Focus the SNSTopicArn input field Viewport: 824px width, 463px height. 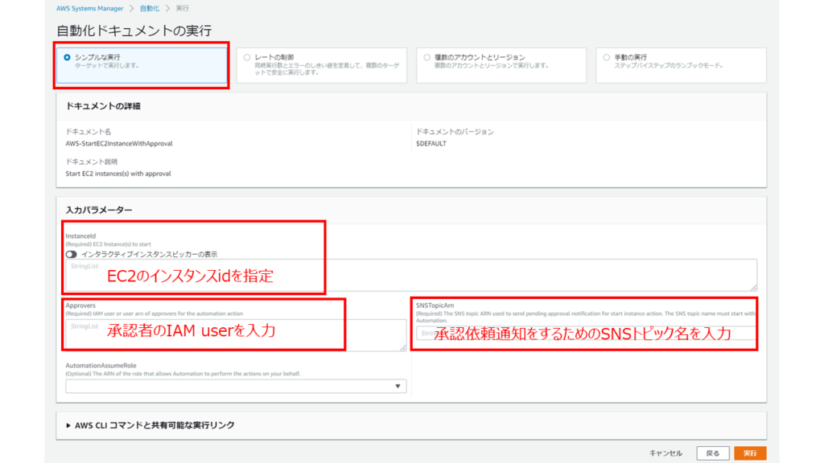tap(585, 333)
